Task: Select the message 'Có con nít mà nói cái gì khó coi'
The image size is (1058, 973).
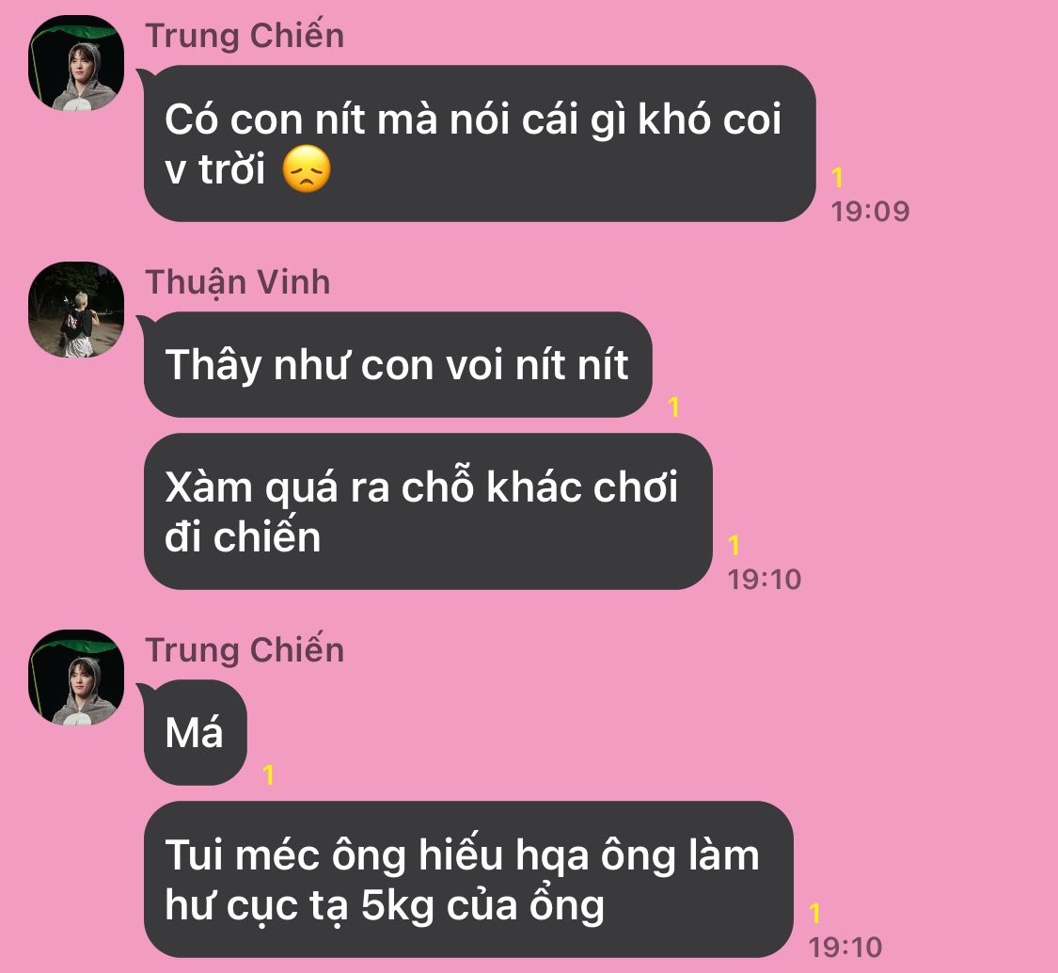Action: [480, 143]
